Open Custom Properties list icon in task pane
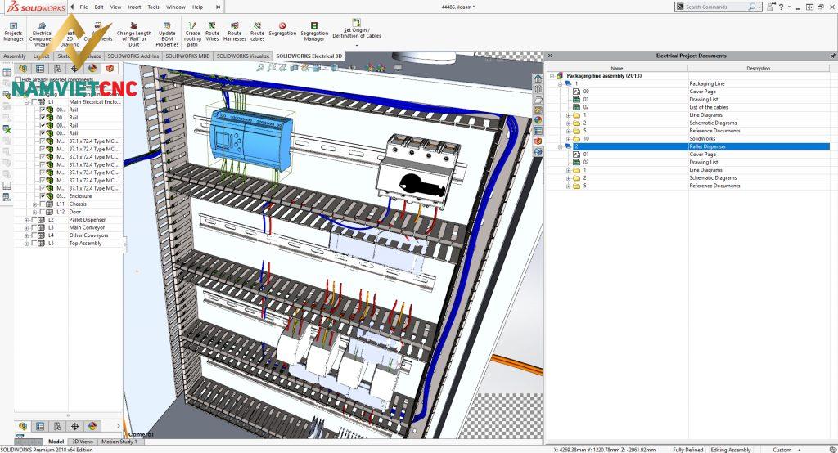838x453 pixels. pos(538,131)
